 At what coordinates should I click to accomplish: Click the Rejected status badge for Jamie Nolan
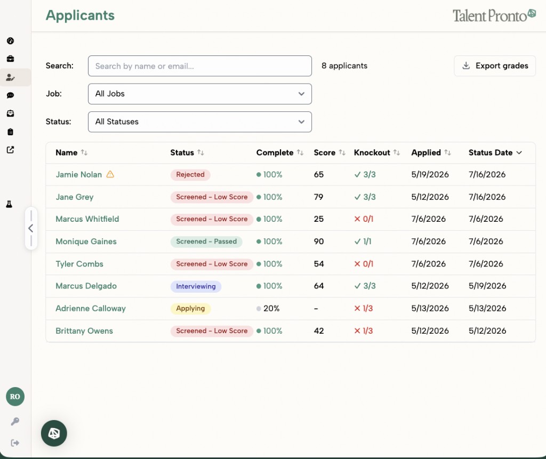point(190,174)
